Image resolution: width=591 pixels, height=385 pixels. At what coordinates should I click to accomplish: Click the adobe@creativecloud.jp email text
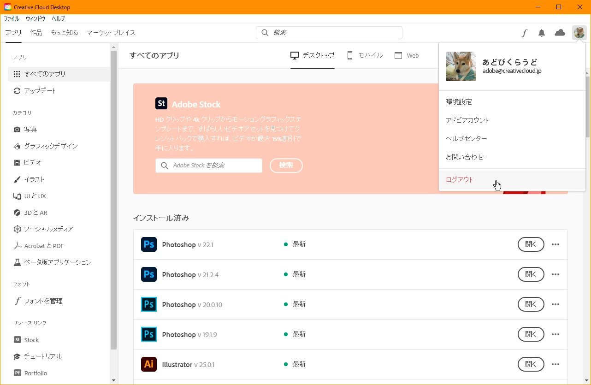pos(512,71)
